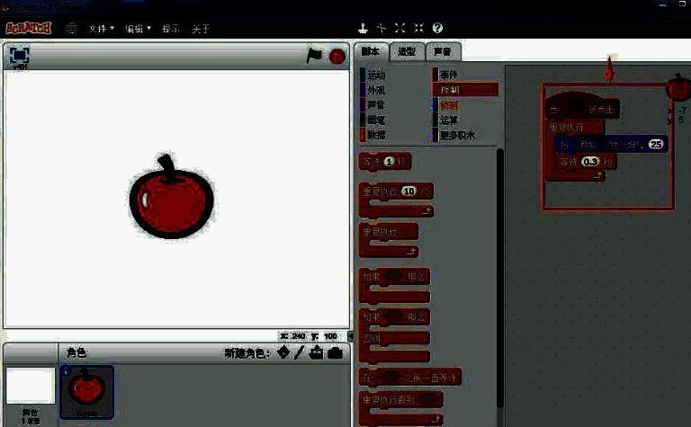Click the green flag to start
691x427 pixels.
[314, 56]
